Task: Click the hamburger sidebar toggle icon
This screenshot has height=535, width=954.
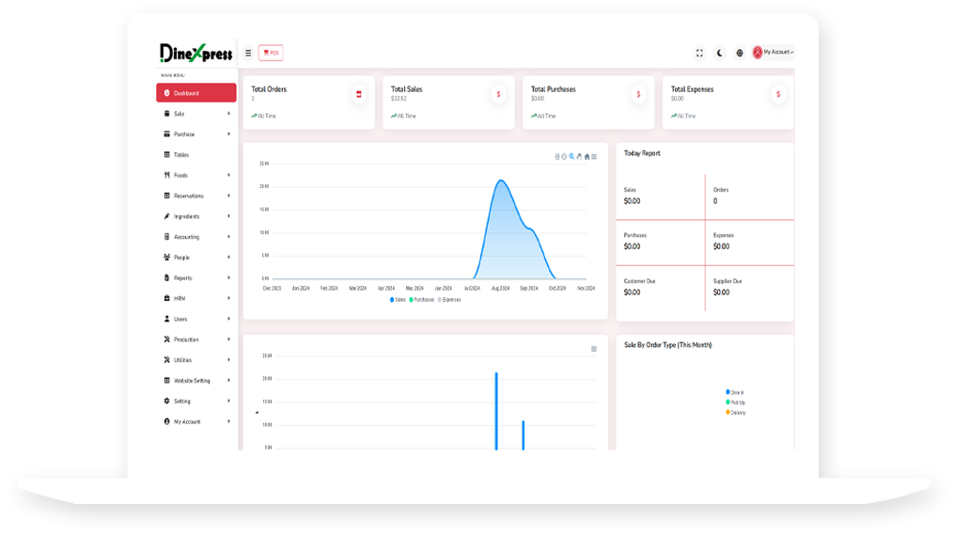Action: [x=248, y=53]
